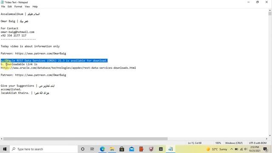Viewport: 272px width, 153px height.
Task: Open Mail app from taskbar
Action: click(131, 149)
